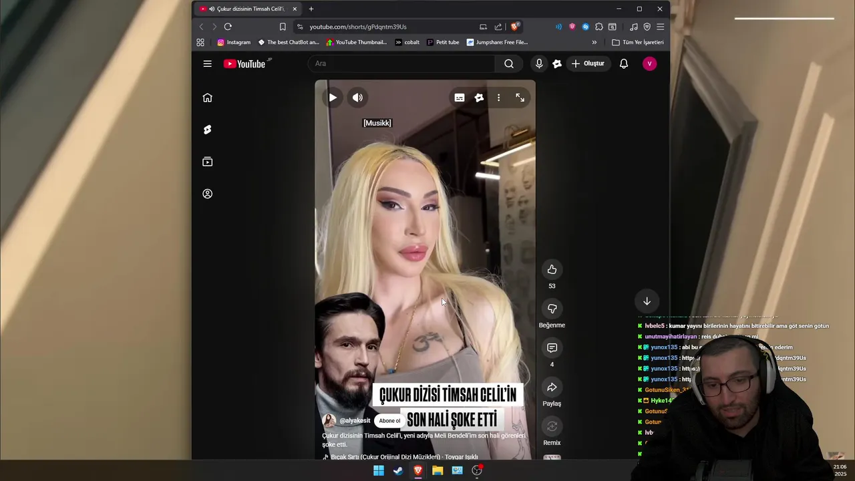Dislike the Short (Beğenme)
The width and height of the screenshot is (855, 481).
click(552, 309)
